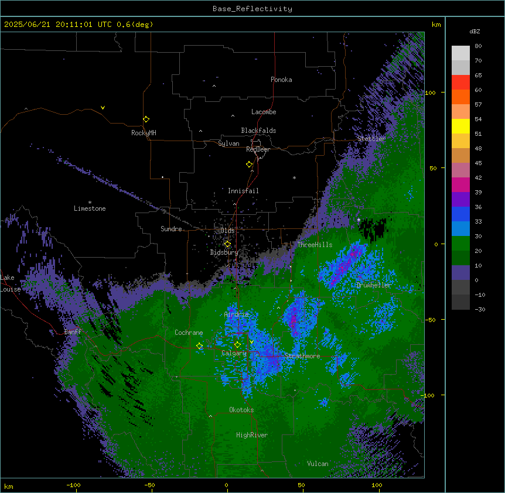505x493 pixels.
Task: Click the Calgary city label
Action: 234,353
